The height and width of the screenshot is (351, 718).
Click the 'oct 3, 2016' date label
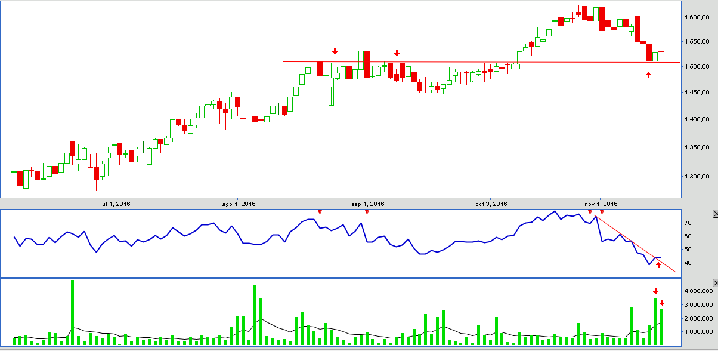click(x=491, y=204)
